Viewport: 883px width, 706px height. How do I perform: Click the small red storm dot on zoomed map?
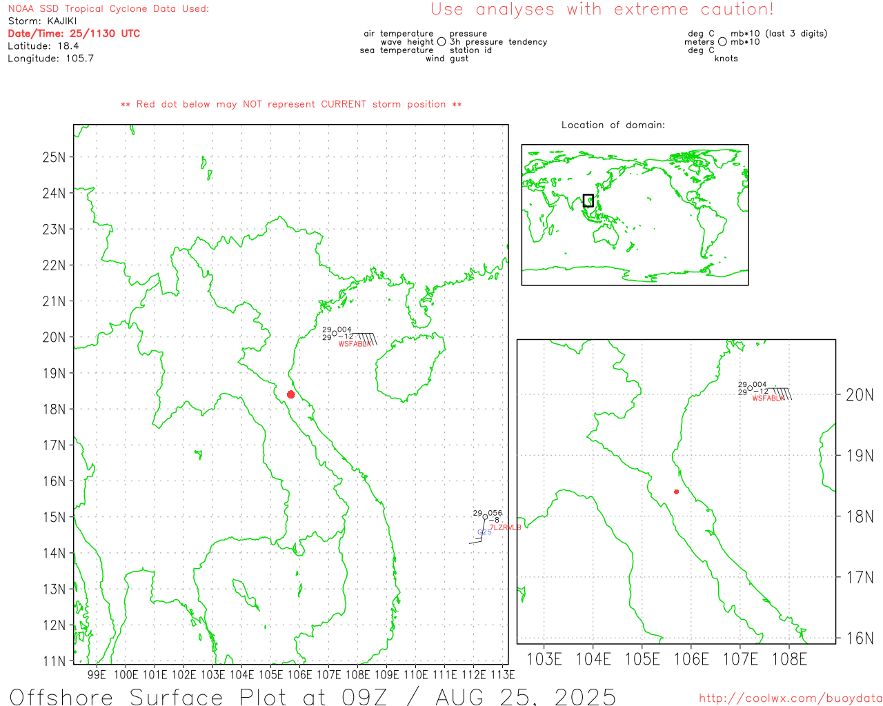click(x=676, y=492)
